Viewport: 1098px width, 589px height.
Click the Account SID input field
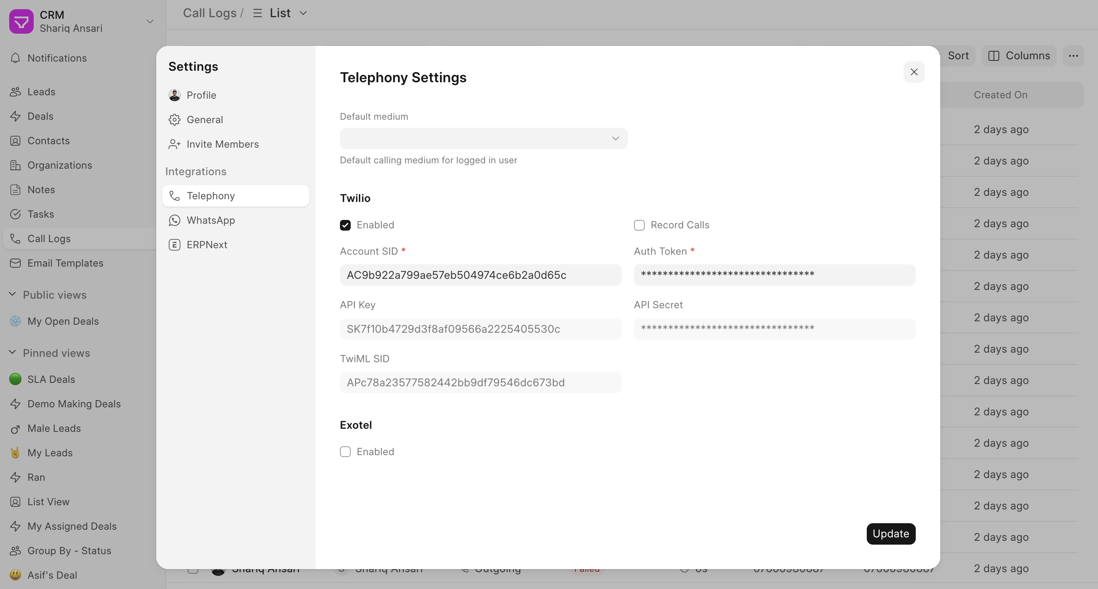point(481,275)
